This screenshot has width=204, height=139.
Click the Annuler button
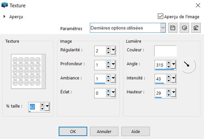tap(104, 131)
